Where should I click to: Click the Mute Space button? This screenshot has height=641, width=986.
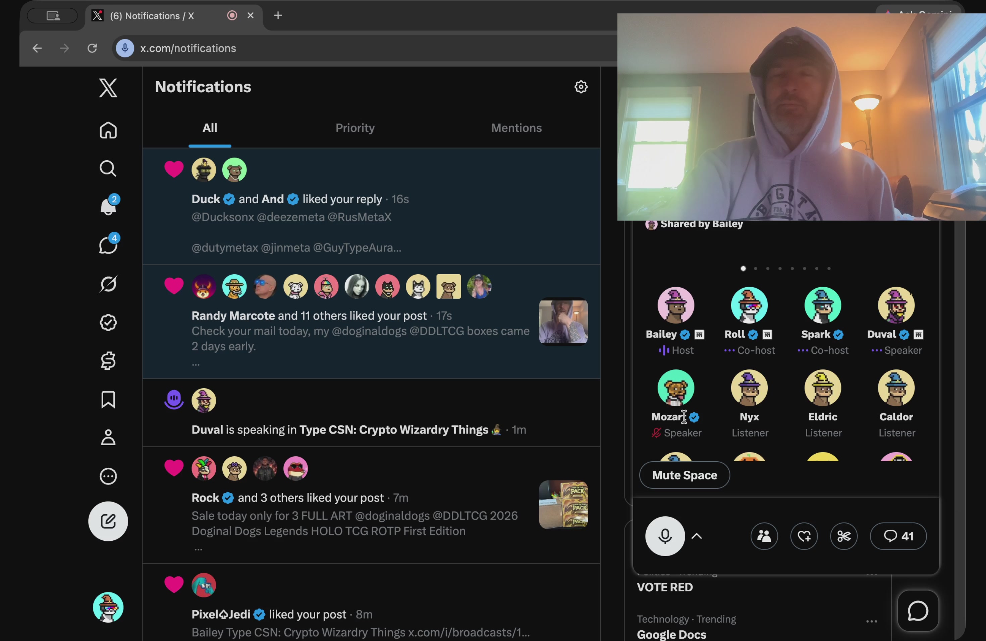(x=684, y=475)
